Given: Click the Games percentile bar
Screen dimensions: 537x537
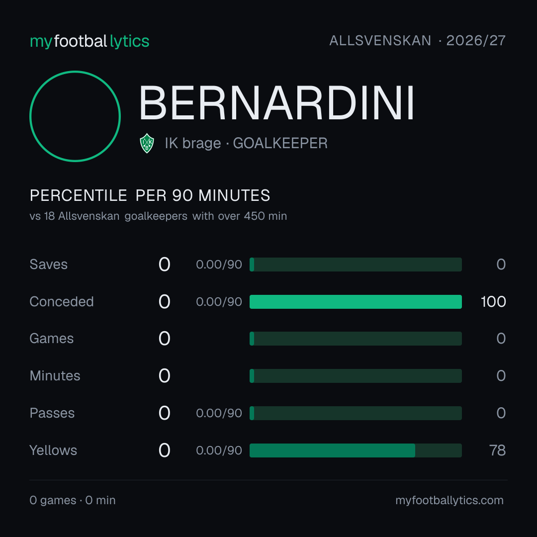Looking at the screenshot, I should 356,339.
